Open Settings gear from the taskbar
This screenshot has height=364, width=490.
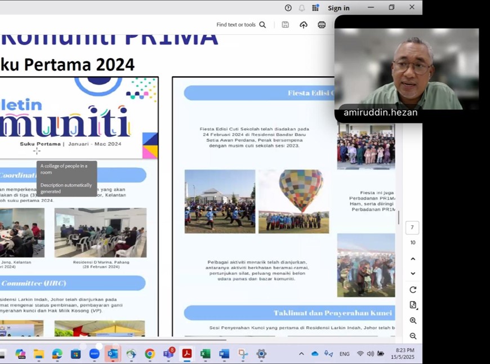pyautogui.click(x=261, y=354)
